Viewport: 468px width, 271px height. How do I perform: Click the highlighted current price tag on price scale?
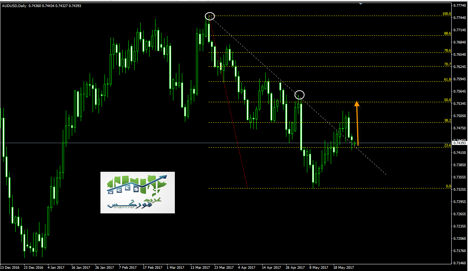click(x=460, y=143)
